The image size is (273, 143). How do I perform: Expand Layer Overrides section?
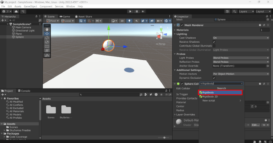174,114
